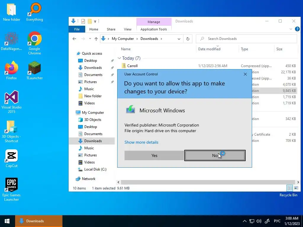Unpin Desktop from Quick access pin

112,61
